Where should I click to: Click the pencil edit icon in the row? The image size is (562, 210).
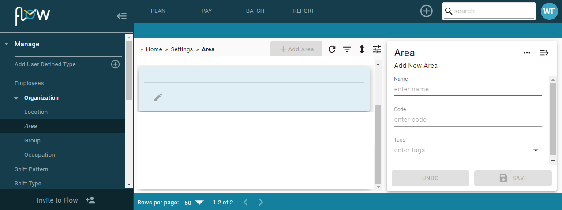[x=158, y=97]
